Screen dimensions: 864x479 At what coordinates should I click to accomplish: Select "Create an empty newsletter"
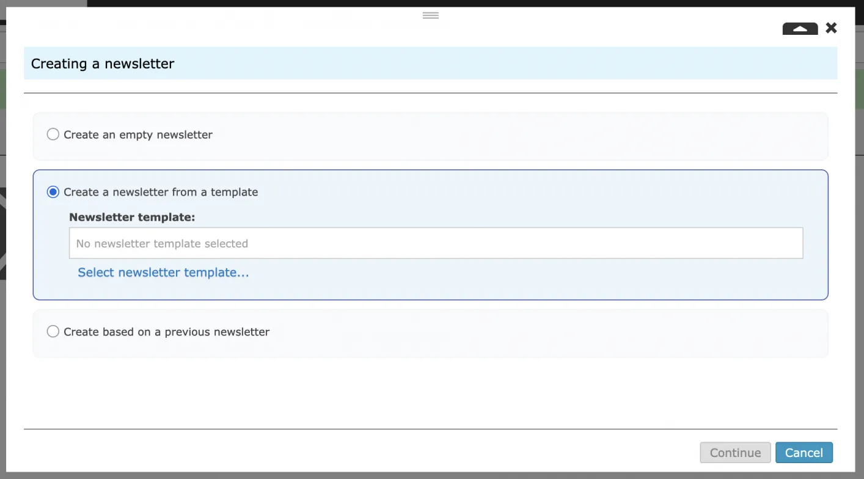[53, 134]
